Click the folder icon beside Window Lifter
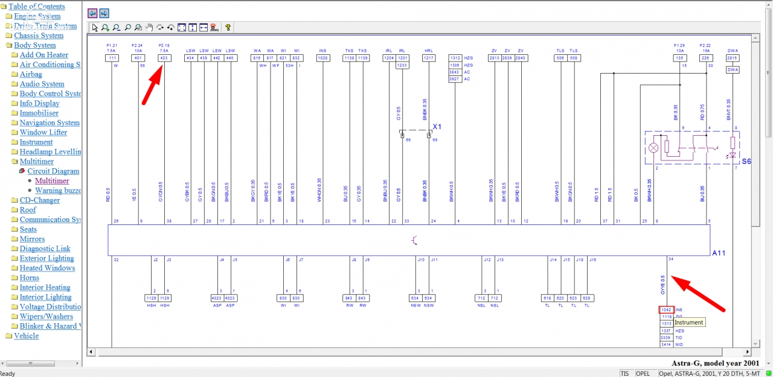The height and width of the screenshot is (377, 773). (x=14, y=132)
